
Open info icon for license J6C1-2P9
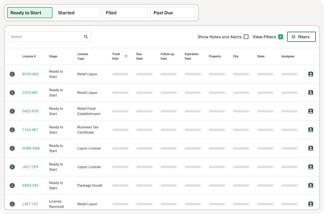[x=12, y=167]
